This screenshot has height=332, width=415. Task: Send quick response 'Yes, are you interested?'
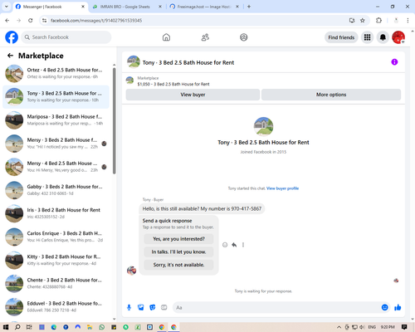point(178,239)
